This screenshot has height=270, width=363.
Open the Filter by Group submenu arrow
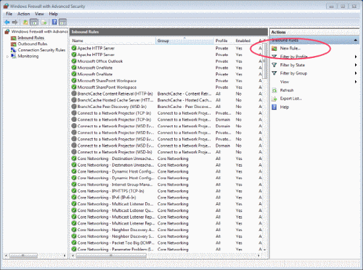point(356,73)
